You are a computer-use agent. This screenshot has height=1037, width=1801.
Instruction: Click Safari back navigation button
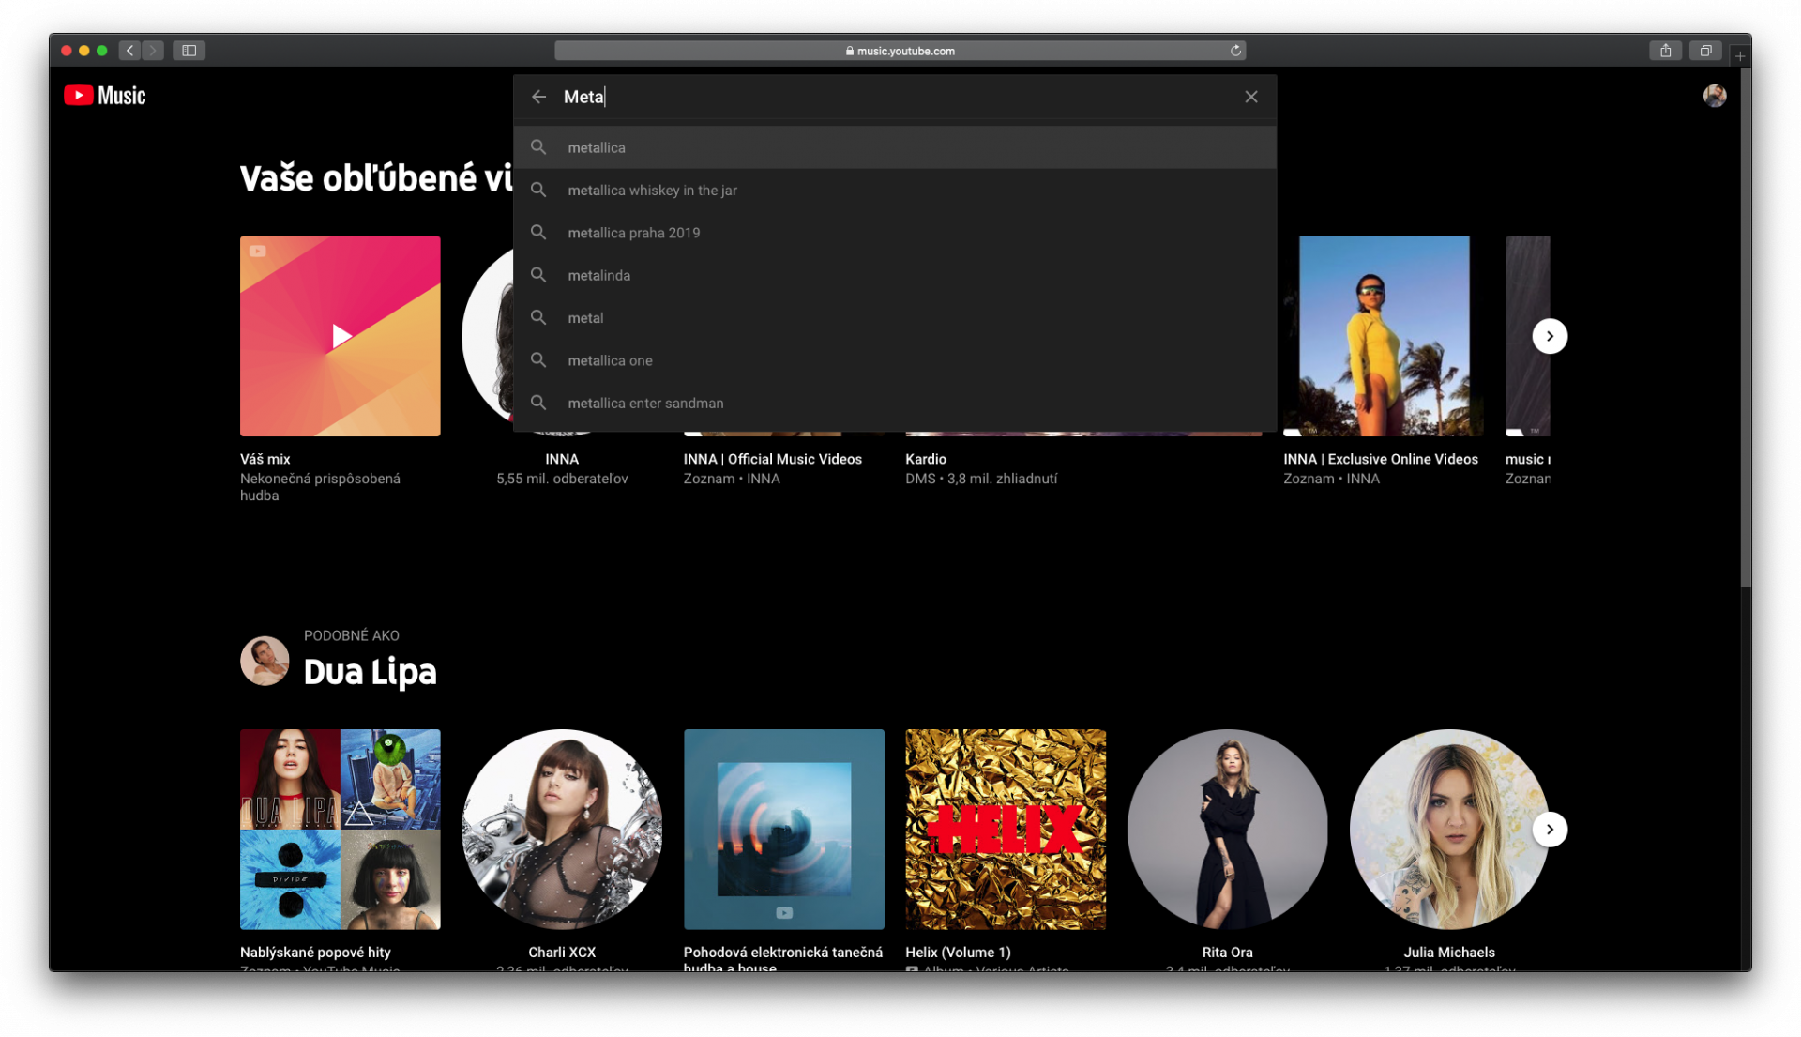[130, 51]
